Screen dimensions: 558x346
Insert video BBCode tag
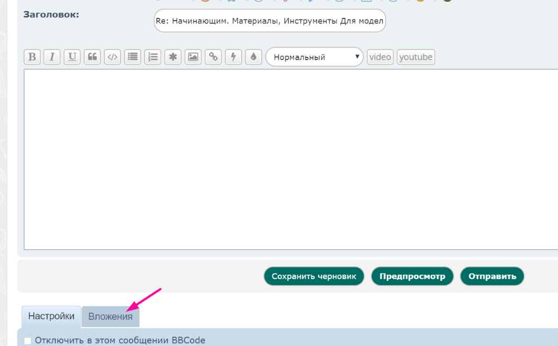(380, 57)
